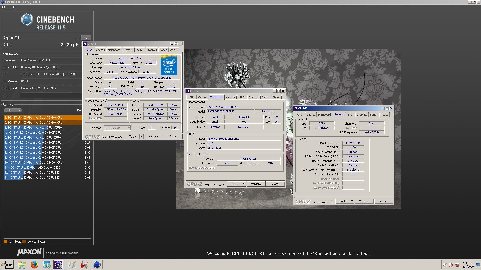481x270 pixels.
Task: Launch Firefox from the taskbar
Action: (34, 265)
